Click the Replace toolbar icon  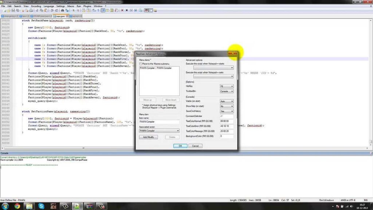coord(67,11)
